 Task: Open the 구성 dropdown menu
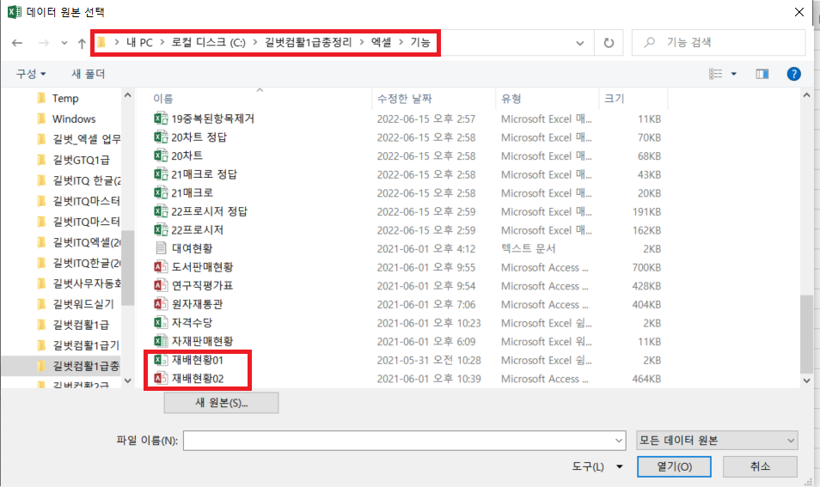[x=31, y=75]
